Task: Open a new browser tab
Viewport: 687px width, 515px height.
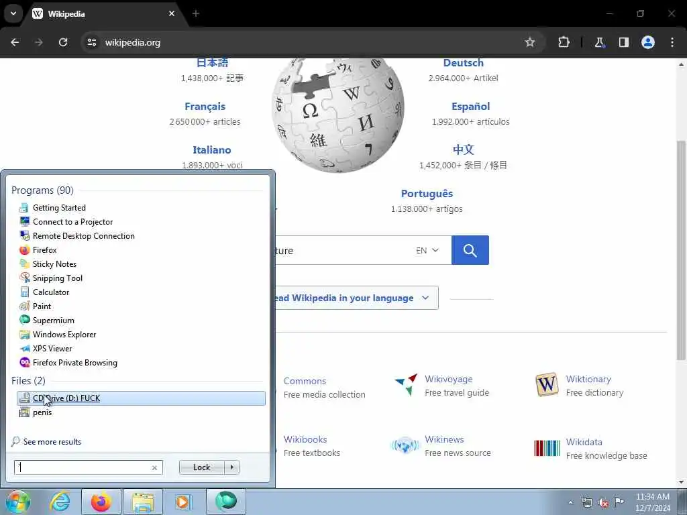Action: click(196, 13)
